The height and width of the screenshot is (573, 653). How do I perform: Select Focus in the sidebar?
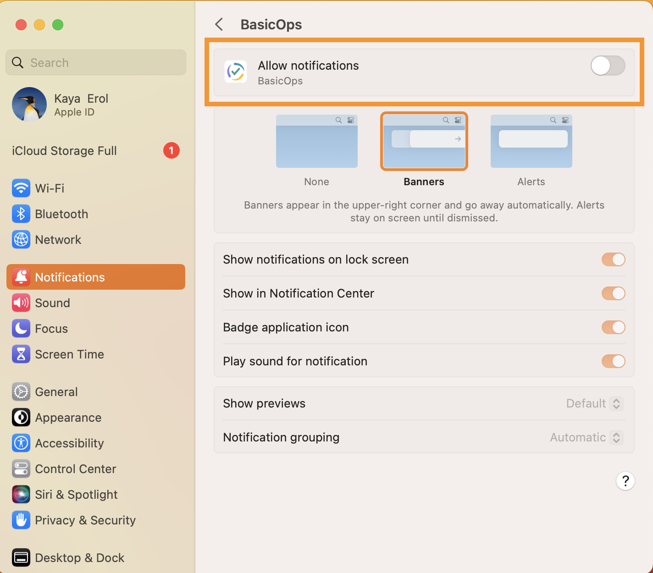(x=96, y=329)
